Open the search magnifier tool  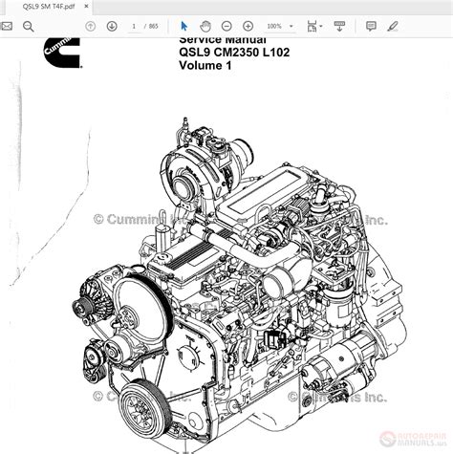click(29, 27)
